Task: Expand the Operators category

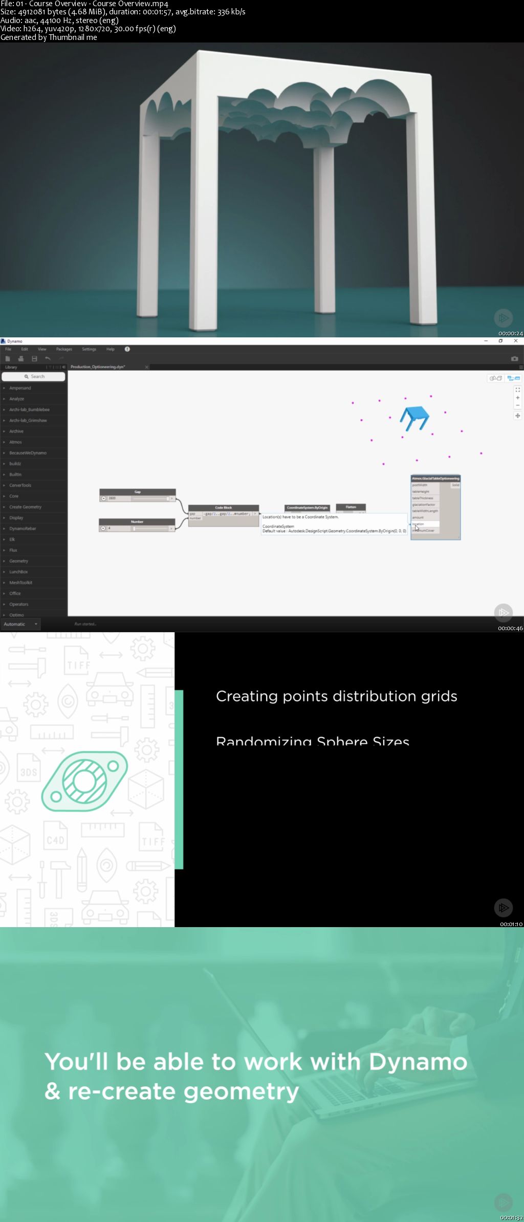Action: point(33,604)
